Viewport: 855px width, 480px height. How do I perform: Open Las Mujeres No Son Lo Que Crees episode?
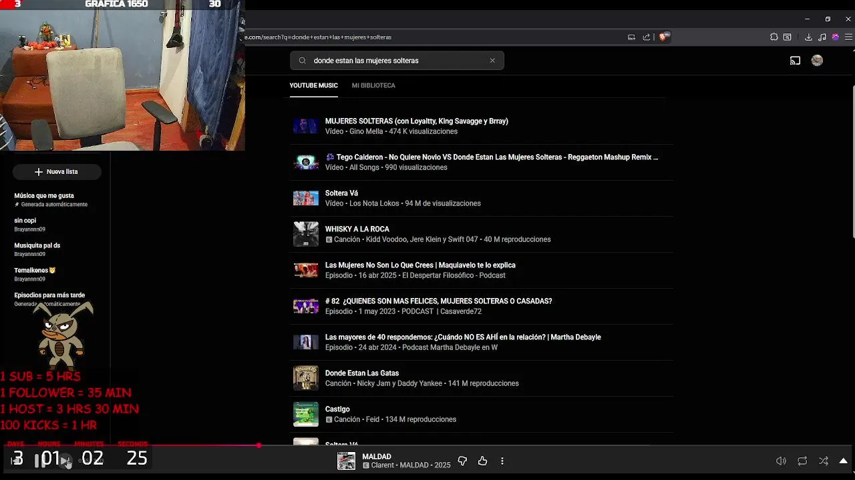(420, 265)
